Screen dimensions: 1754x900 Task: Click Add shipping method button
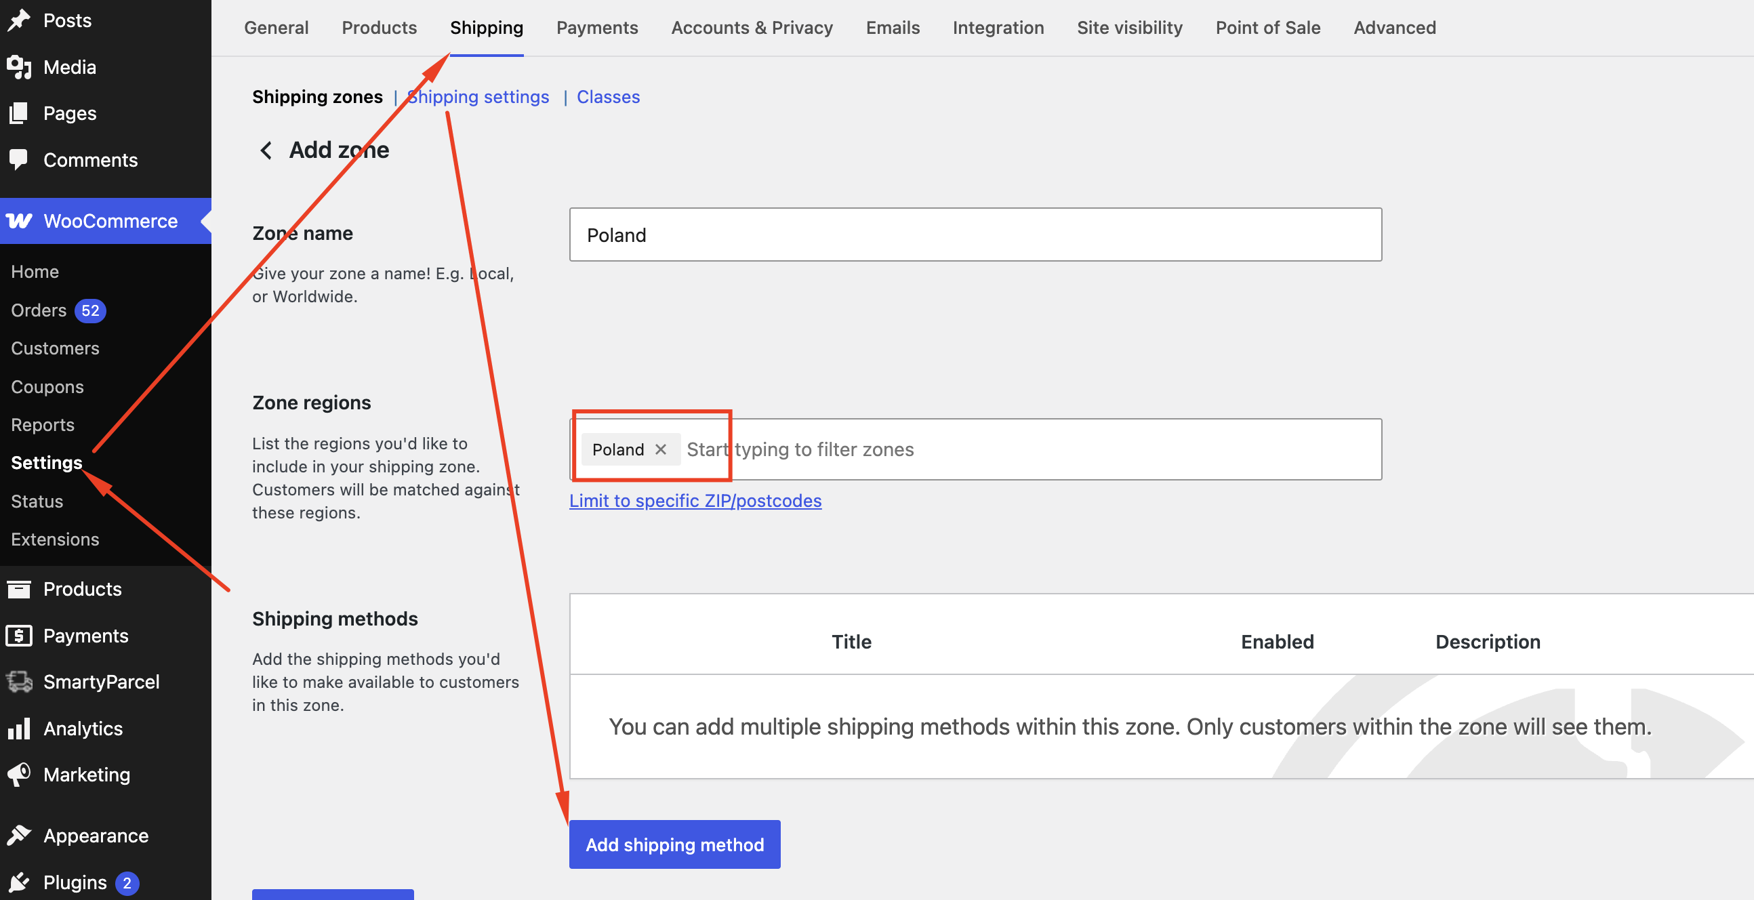coord(674,844)
